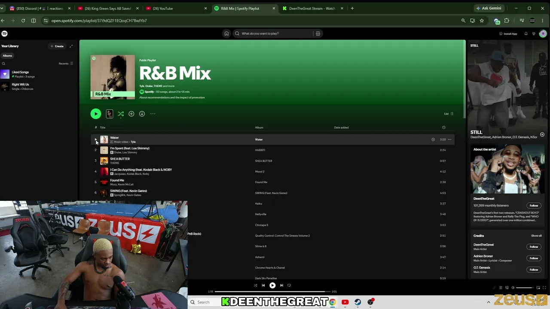Go to Spotify Home via house icon

226,33
